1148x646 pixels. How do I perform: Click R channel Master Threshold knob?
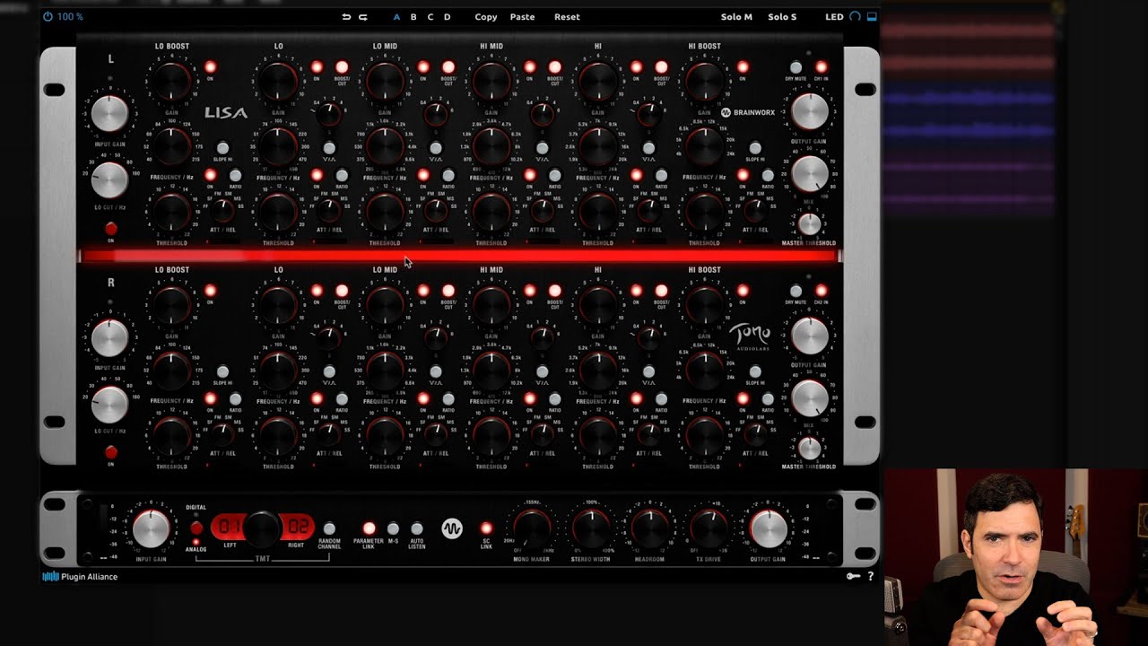click(810, 447)
